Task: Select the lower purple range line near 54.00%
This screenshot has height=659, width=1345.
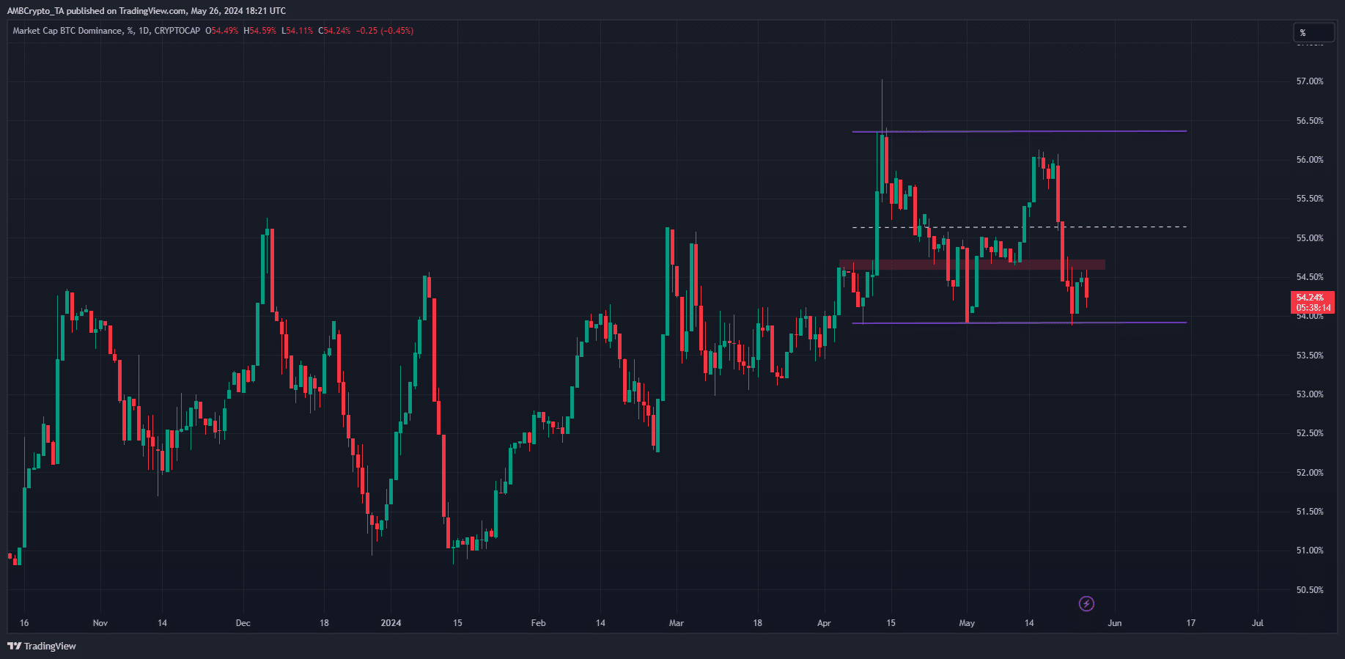Action: 1019,323
